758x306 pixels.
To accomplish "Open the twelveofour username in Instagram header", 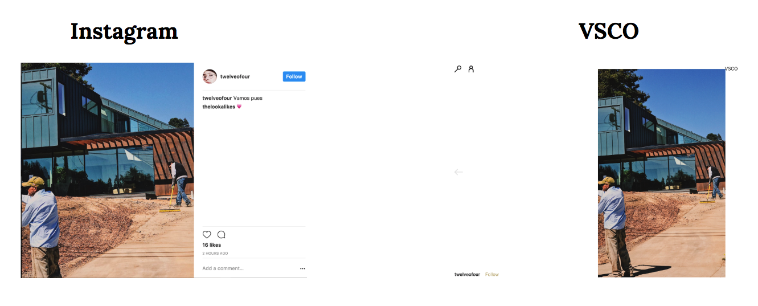I will click(x=235, y=76).
